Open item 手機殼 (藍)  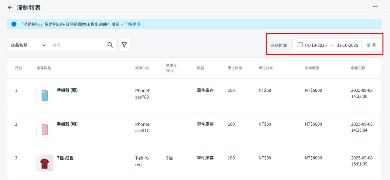point(67,90)
